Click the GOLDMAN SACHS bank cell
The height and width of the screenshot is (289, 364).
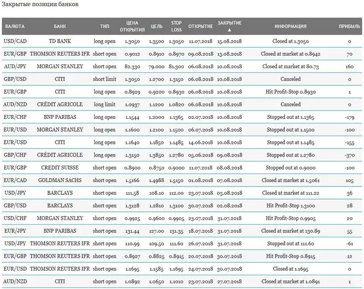point(60,180)
